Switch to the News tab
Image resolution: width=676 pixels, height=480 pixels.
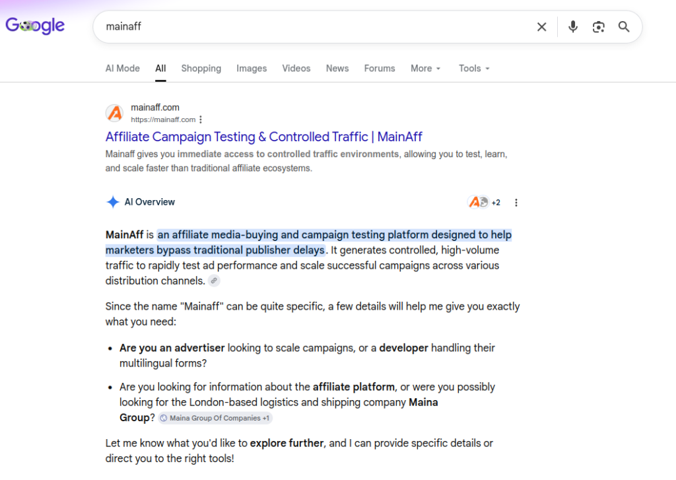[x=337, y=69]
